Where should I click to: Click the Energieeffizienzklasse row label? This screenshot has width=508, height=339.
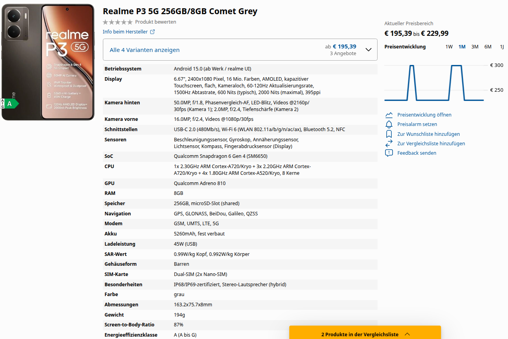pyautogui.click(x=131, y=335)
